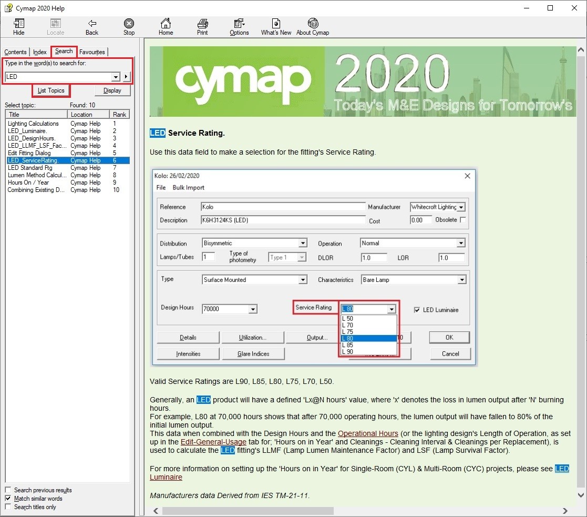Image resolution: width=587 pixels, height=517 pixels.
Task: Choose L 90 in Service Rating list
Action: coord(369,352)
